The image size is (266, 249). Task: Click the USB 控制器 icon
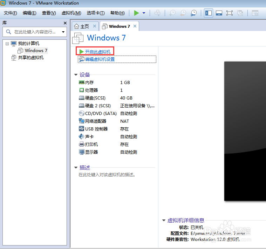coord(81,129)
